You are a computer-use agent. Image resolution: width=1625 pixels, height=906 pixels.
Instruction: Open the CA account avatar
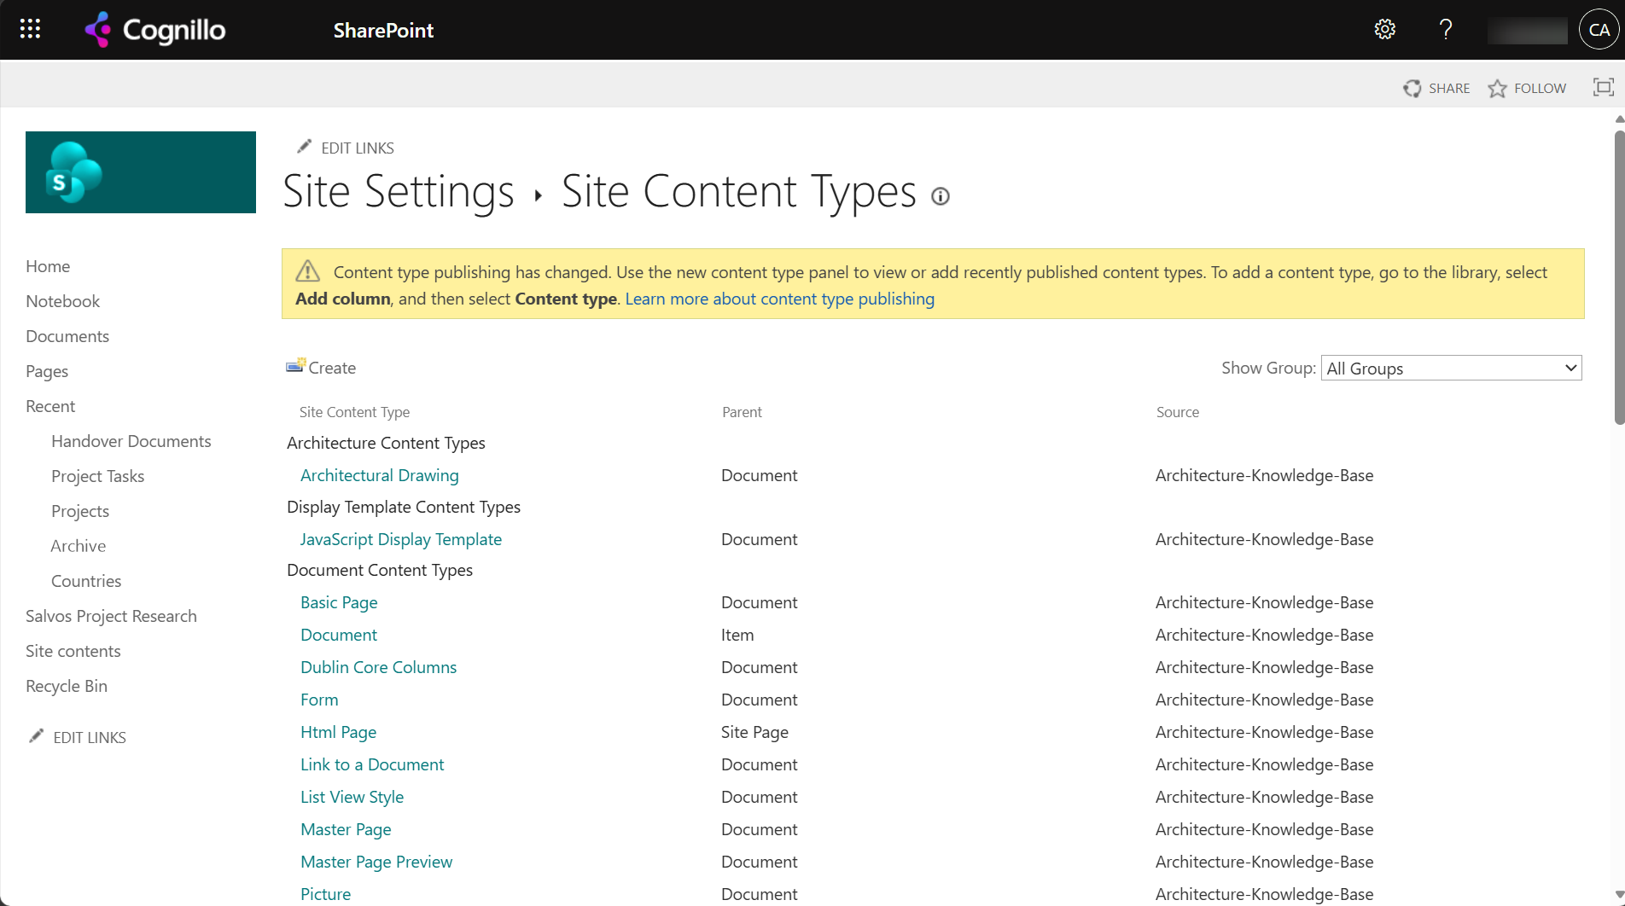click(x=1599, y=30)
